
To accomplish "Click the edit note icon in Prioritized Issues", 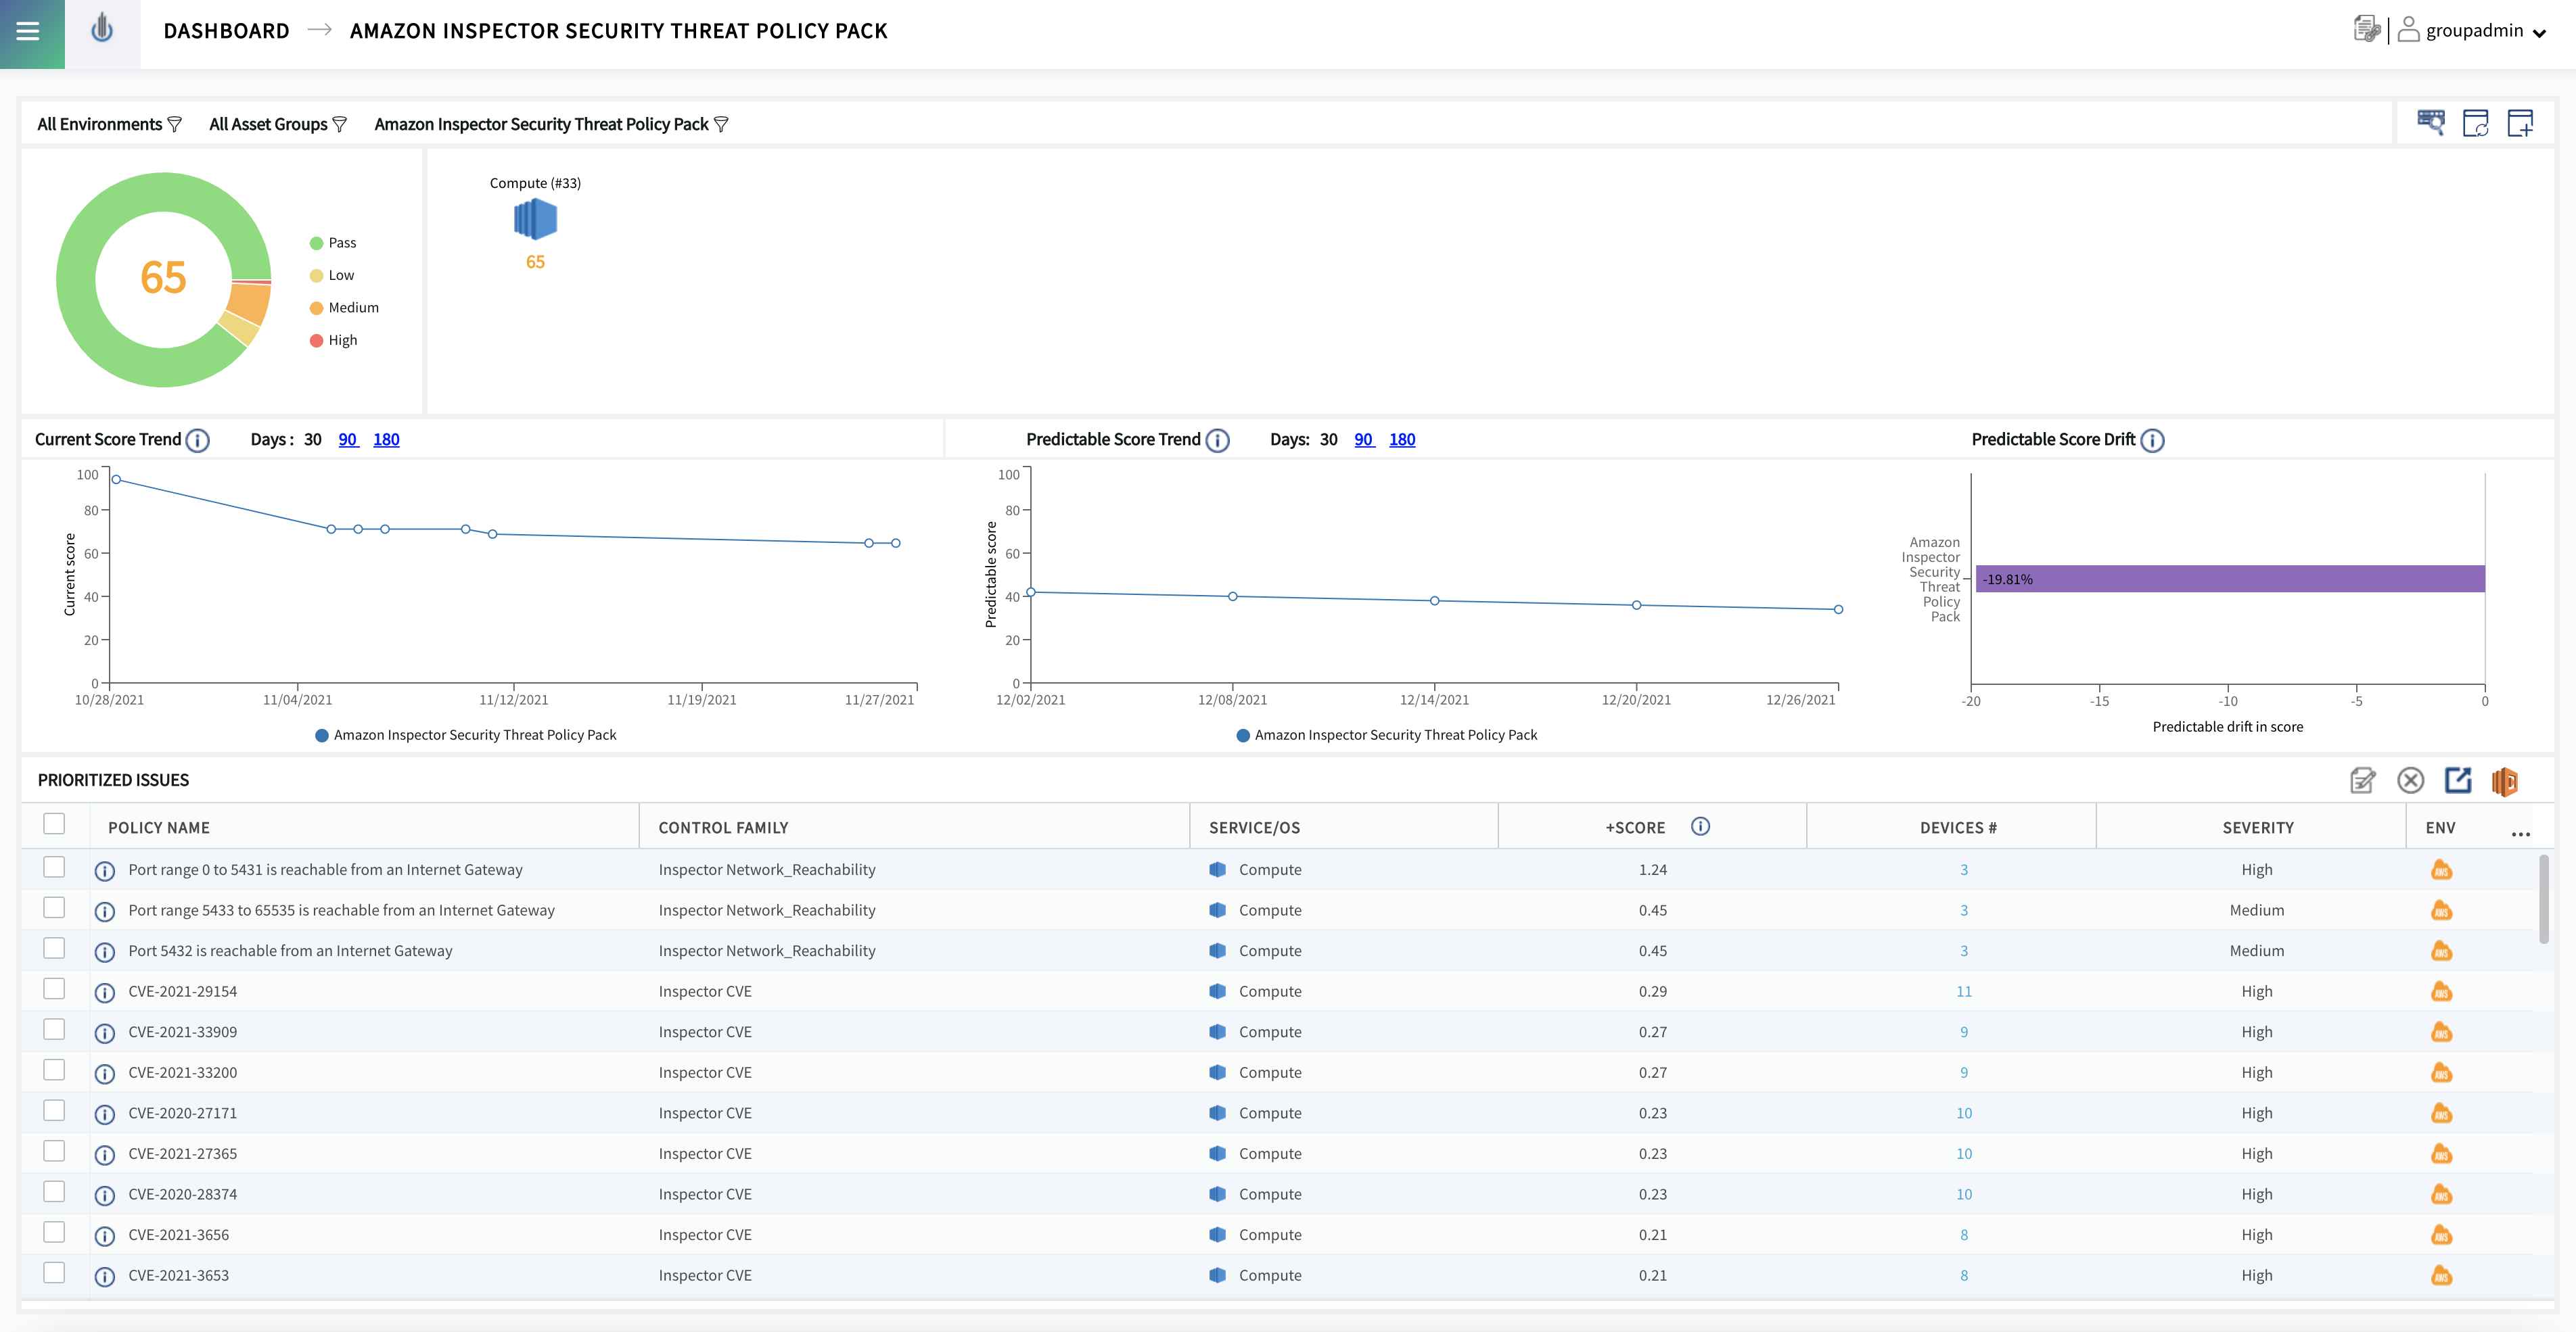I will 2362,780.
